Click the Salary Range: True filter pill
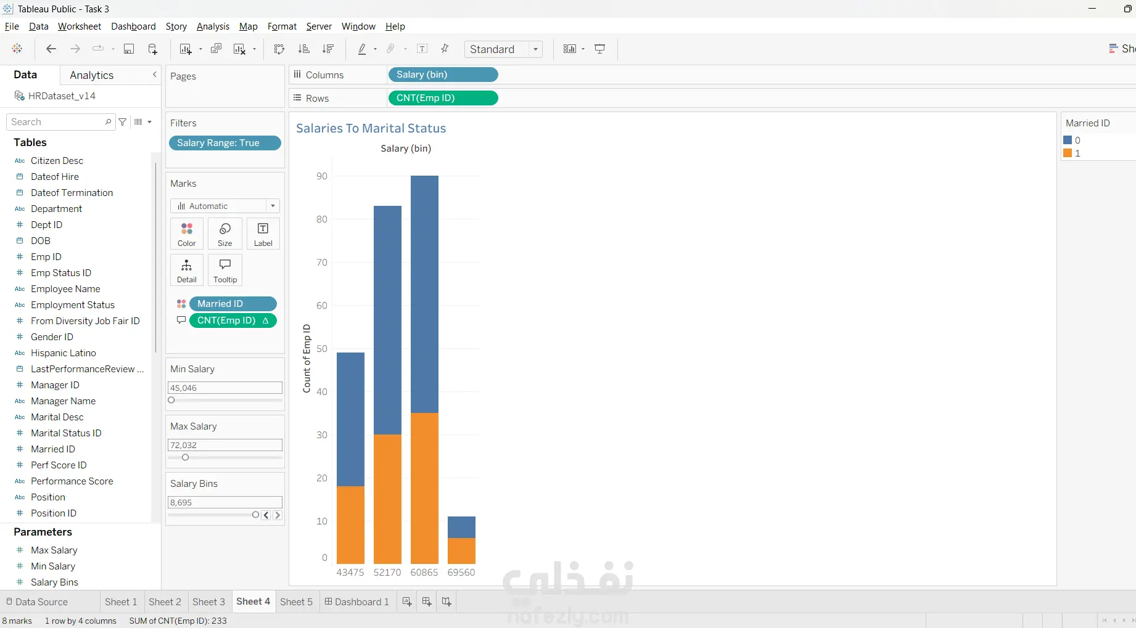The height and width of the screenshot is (628, 1136). [225, 143]
